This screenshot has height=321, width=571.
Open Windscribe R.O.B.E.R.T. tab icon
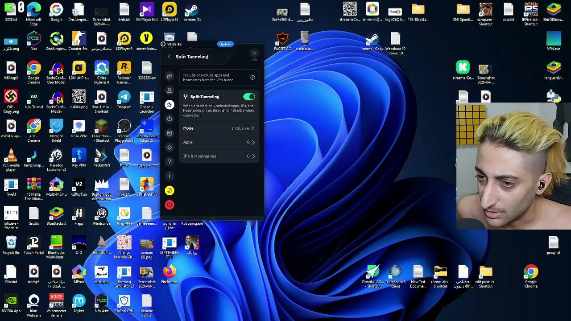point(169,119)
